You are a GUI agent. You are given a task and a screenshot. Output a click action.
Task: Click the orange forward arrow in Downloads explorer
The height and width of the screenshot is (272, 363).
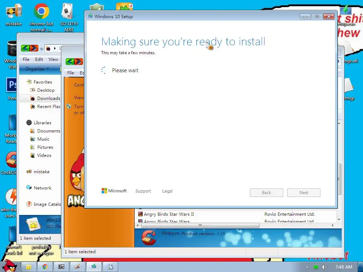coord(34,48)
